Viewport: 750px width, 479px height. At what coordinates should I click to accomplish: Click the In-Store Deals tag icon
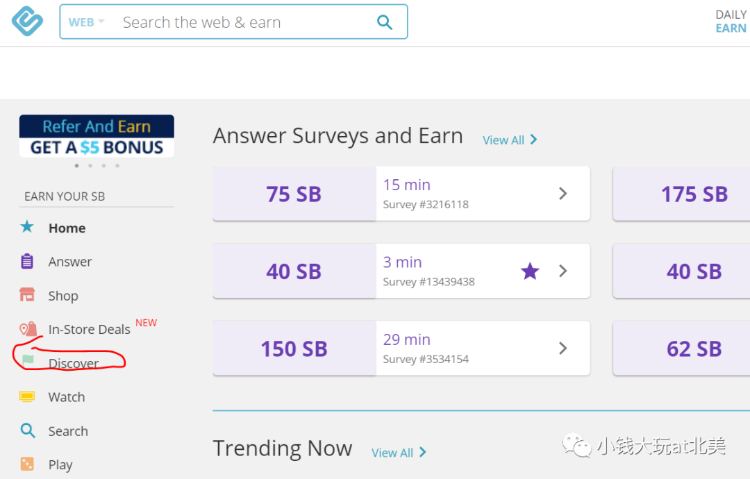coord(28,329)
